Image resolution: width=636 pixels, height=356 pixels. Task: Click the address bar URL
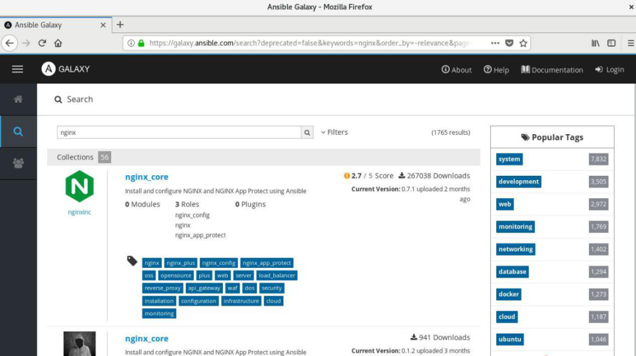[x=311, y=43]
